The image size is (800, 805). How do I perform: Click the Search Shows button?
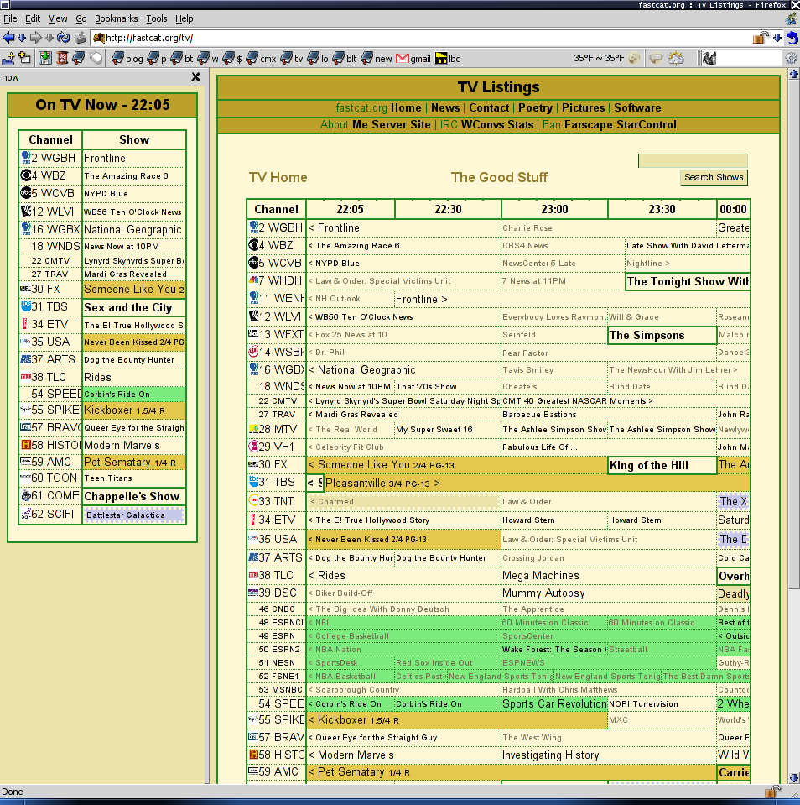click(714, 177)
